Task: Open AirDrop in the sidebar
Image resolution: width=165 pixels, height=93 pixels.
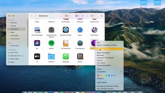Action: (x=16, y=26)
